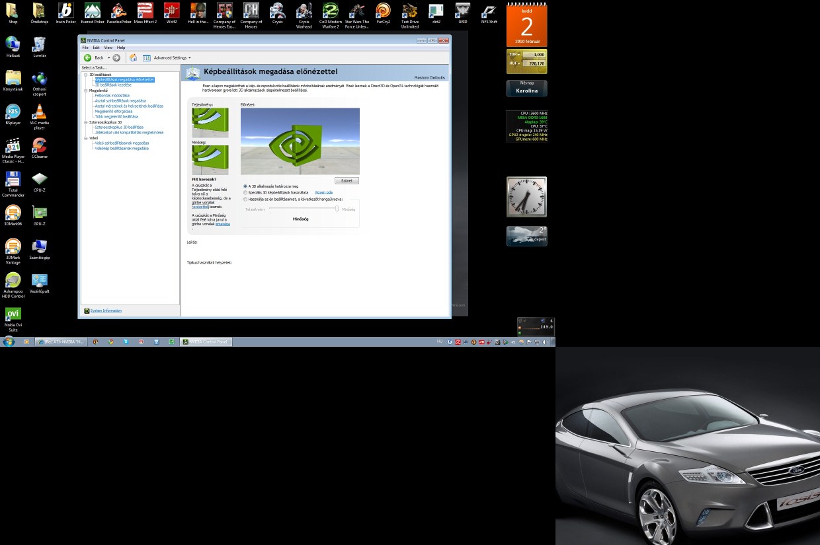The width and height of the screenshot is (820, 545).
Task: Click the green Back arrow icon
Action: pos(87,57)
